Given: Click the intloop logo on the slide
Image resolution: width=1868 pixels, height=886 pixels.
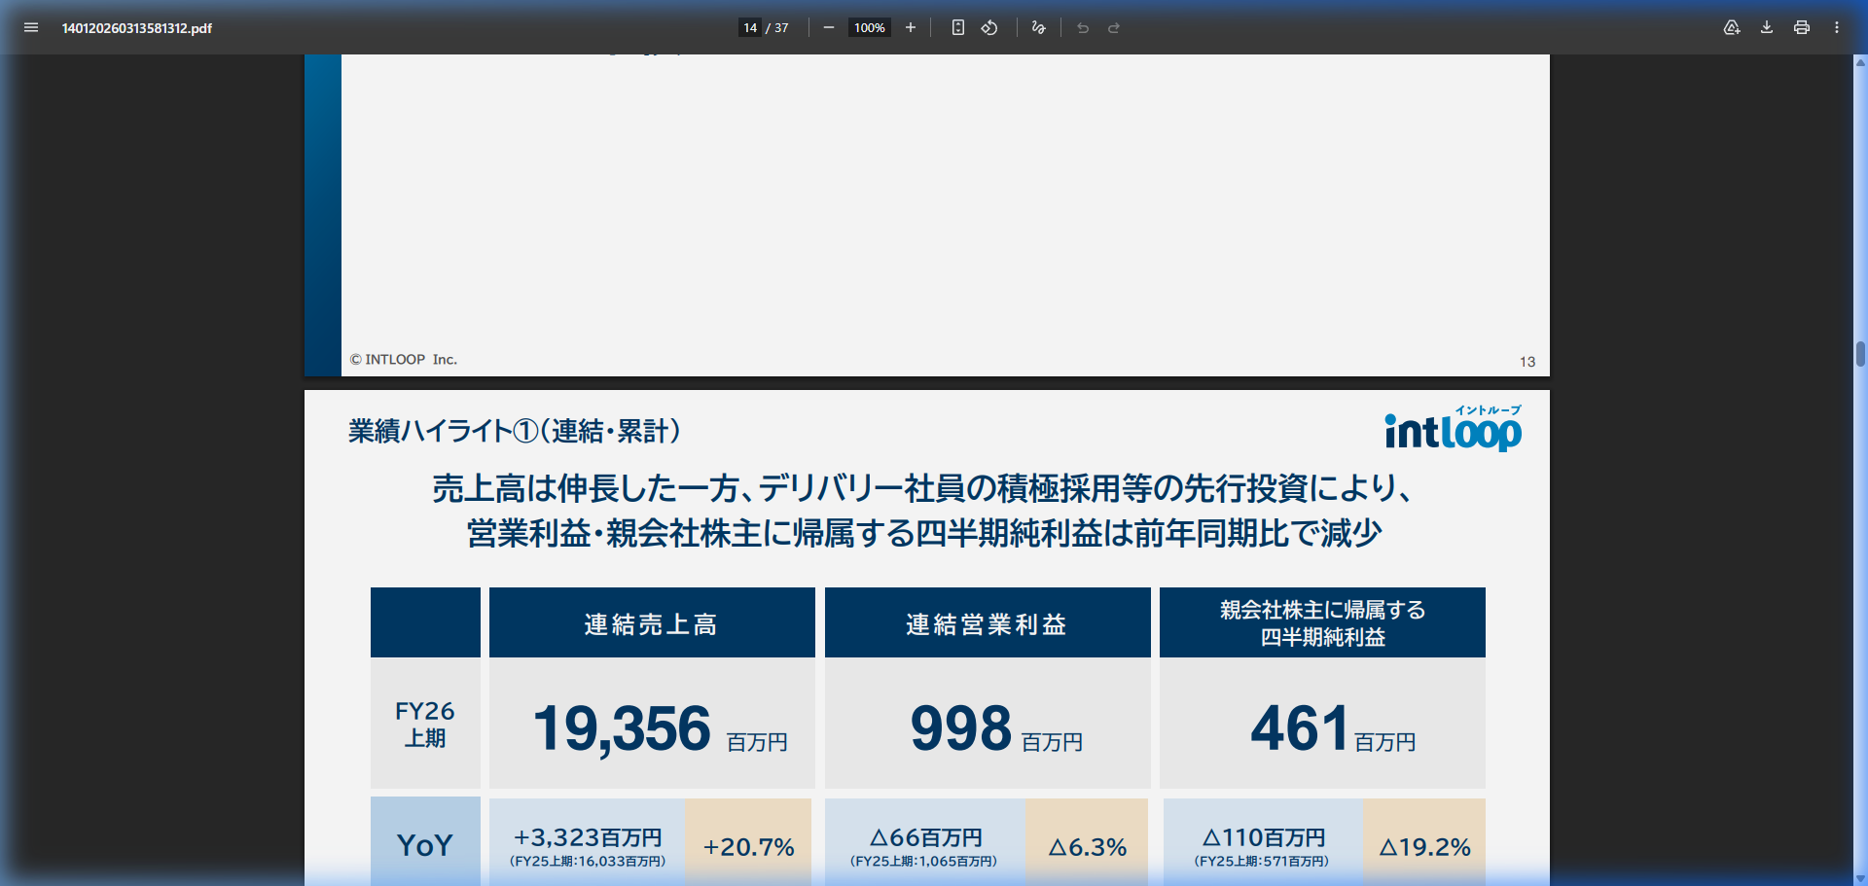Looking at the screenshot, I should [1453, 431].
